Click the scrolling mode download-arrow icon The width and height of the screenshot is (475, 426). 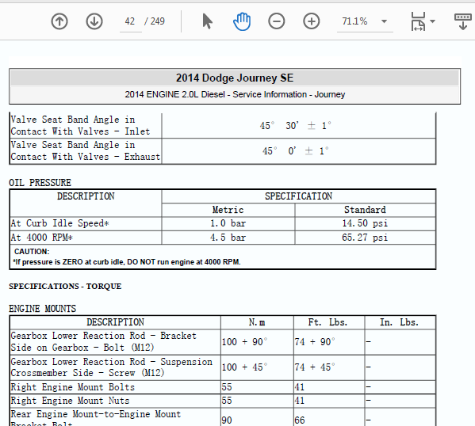(x=463, y=21)
